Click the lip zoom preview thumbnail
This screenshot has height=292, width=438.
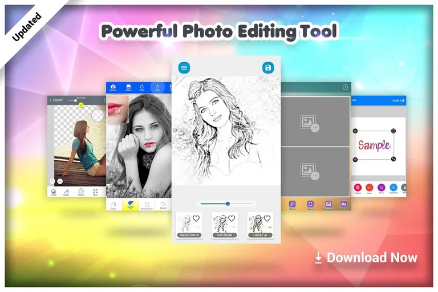click(118, 109)
